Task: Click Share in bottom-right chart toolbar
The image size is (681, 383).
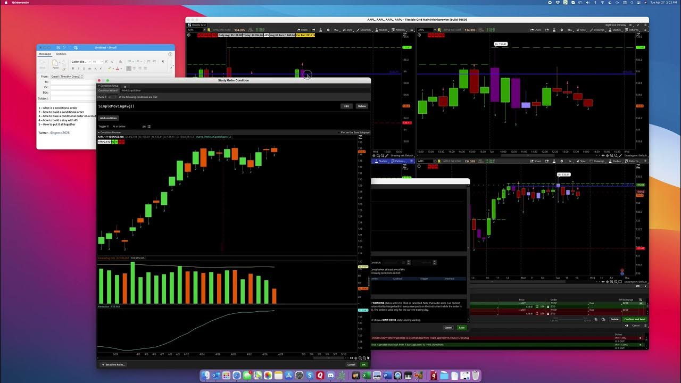Action: (537, 161)
